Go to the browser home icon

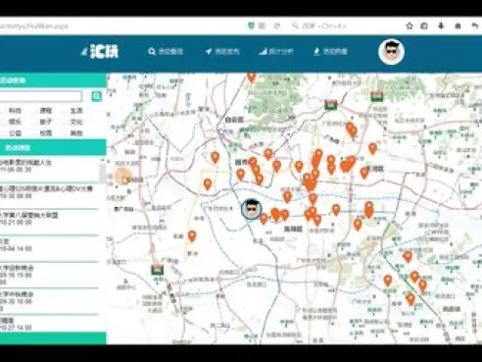pos(458,26)
